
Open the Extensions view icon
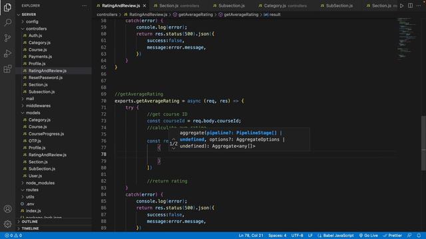7,69
